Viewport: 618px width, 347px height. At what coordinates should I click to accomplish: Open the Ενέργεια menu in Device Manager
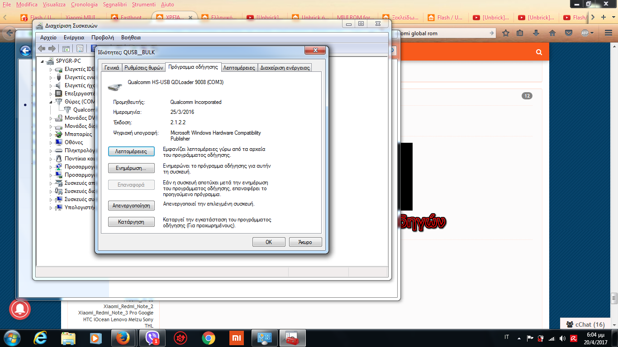[74, 38]
